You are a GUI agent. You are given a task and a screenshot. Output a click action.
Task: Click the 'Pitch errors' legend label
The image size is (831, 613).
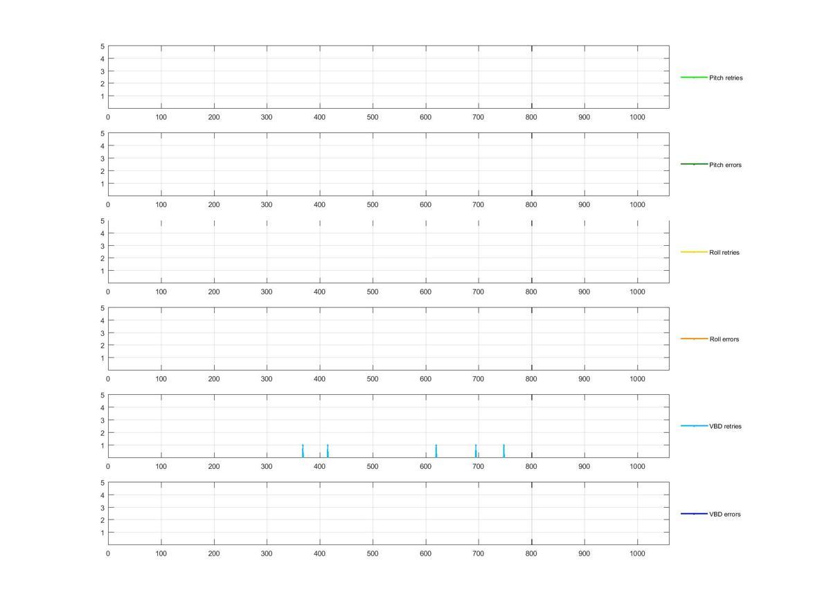point(725,165)
